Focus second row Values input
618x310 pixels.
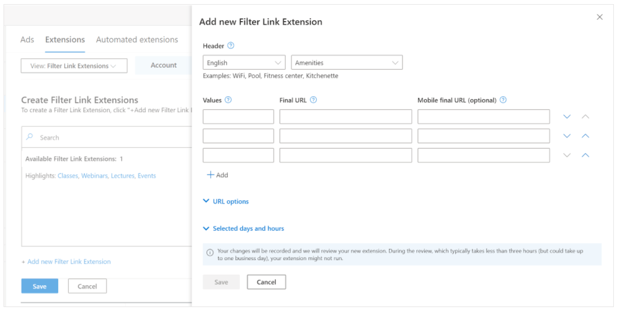(x=239, y=136)
